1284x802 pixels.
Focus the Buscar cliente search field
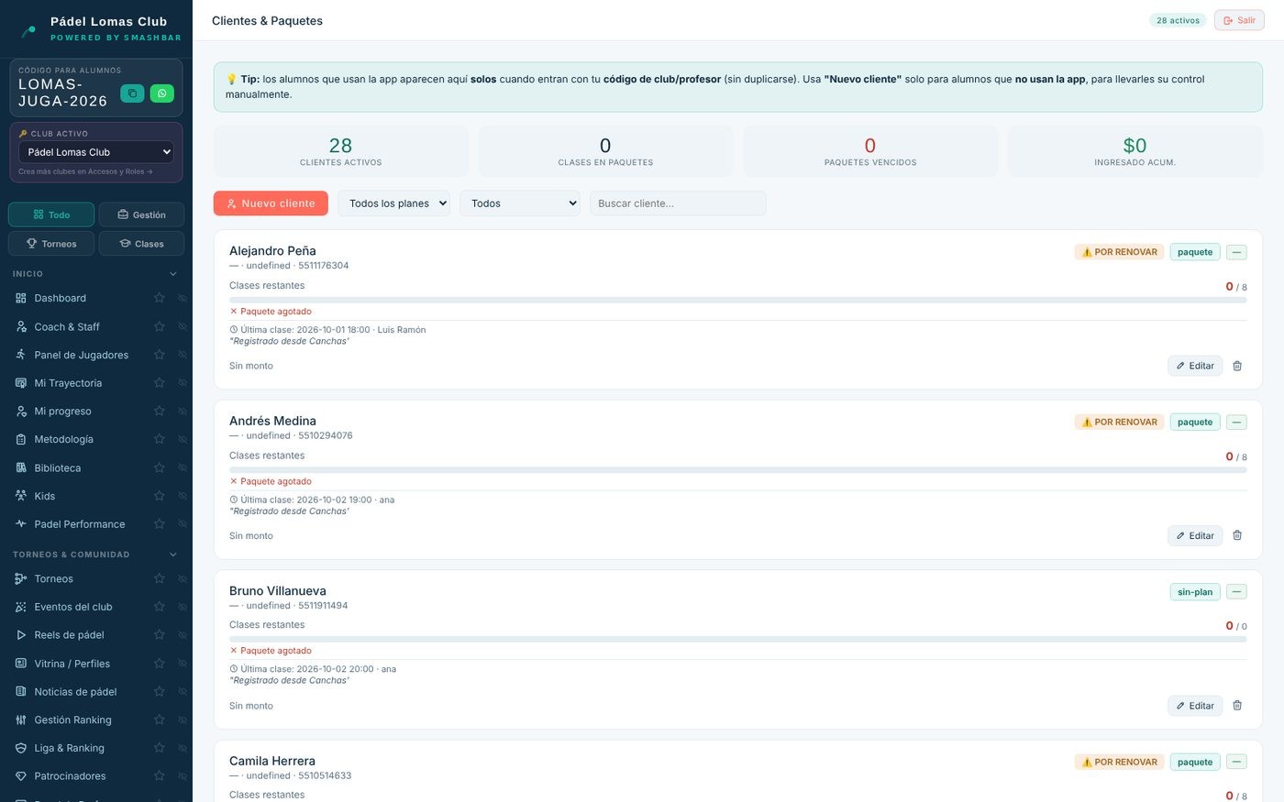pyautogui.click(x=678, y=203)
